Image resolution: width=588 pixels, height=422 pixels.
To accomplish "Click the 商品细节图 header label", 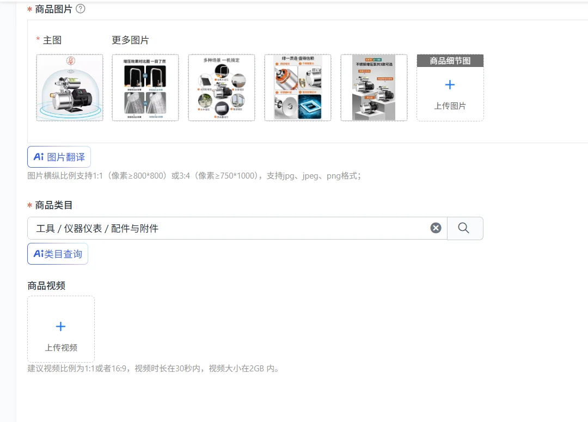I will (450, 61).
